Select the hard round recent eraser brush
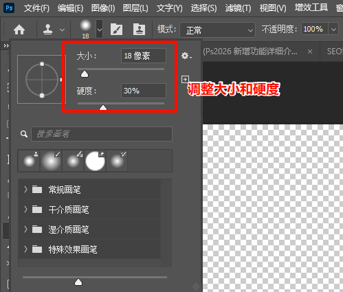Screen dimensions: 343x292 pyautogui.click(x=95, y=161)
